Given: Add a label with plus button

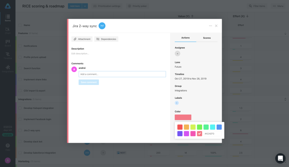Looking at the screenshot, I should [177, 103].
